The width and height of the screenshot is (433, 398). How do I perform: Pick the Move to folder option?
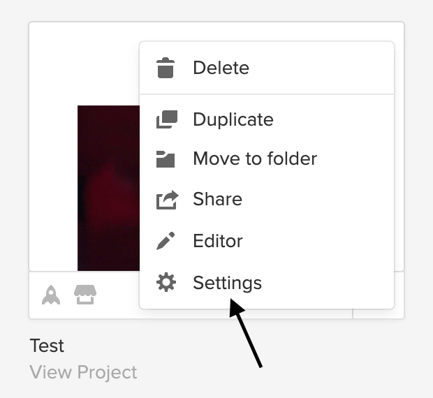pos(255,159)
